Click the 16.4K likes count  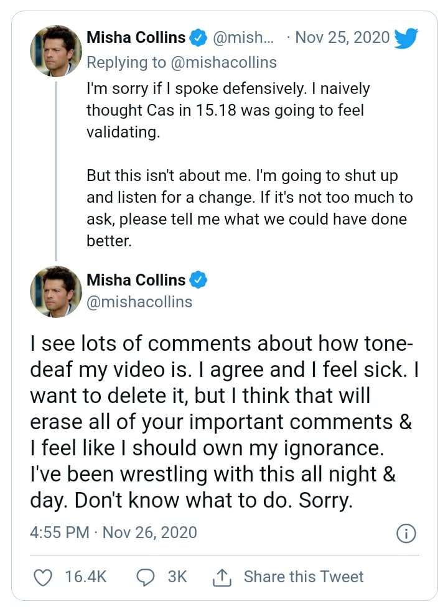click(86, 577)
